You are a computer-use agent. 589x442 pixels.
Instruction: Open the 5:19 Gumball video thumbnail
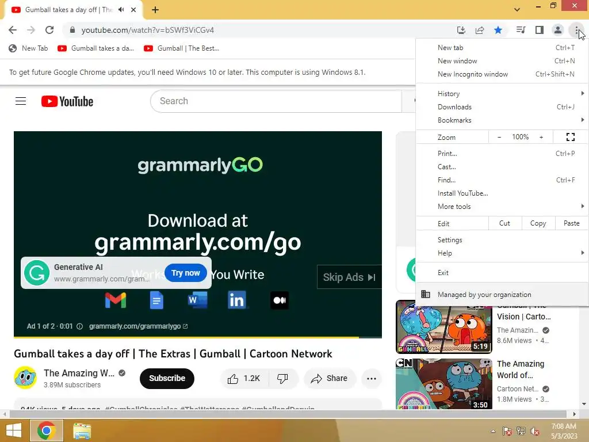click(443, 327)
